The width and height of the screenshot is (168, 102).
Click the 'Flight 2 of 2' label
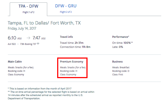66,12
